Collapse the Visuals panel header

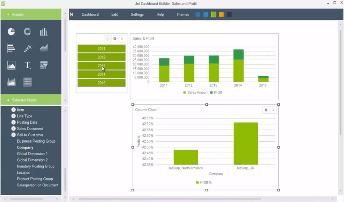31,14
